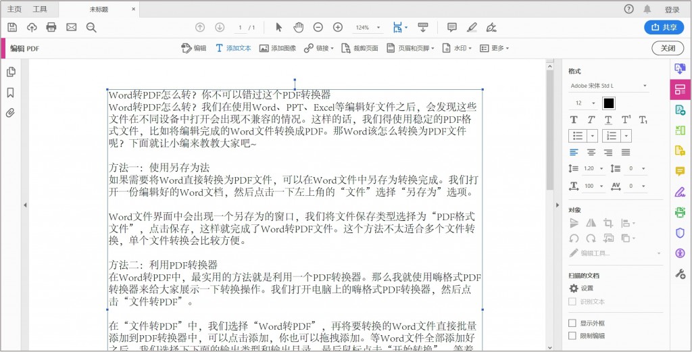Select the 未标题 document tab
This screenshot has width=692, height=352.
coord(99,9)
